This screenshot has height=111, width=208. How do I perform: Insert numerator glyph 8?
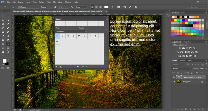click(57, 41)
